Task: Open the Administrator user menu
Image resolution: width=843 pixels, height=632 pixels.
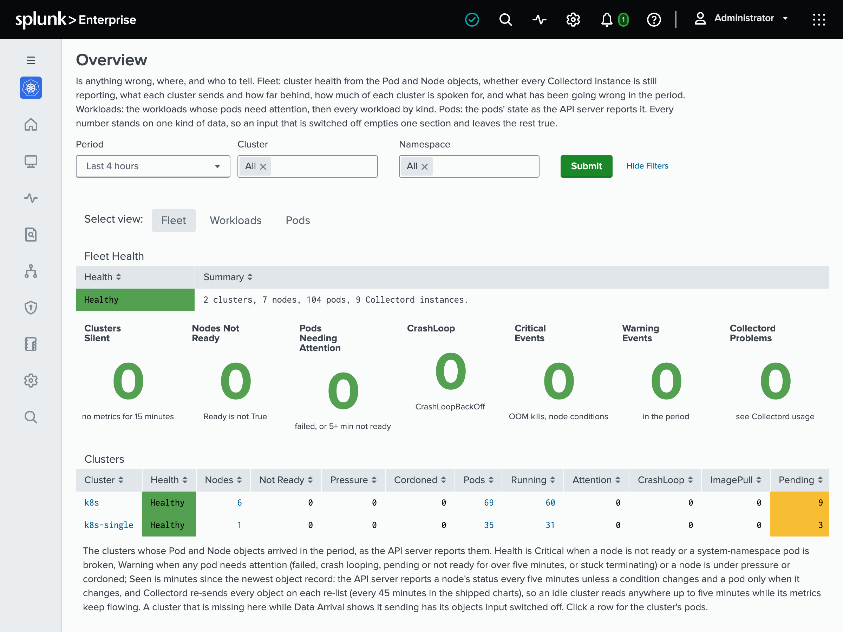Action: 741,18
